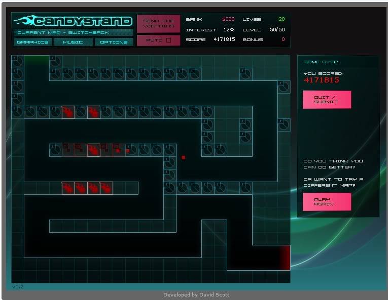Viewport: 388px width, 300px height.
Task: Select the first of four red flame towers in the bottom row
Action: click(68, 188)
